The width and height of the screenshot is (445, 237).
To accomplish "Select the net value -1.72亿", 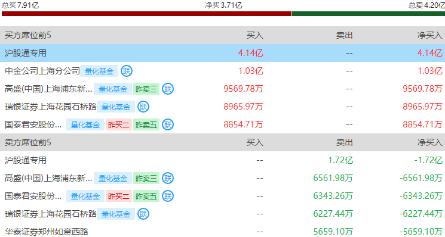I will pos(428,160).
